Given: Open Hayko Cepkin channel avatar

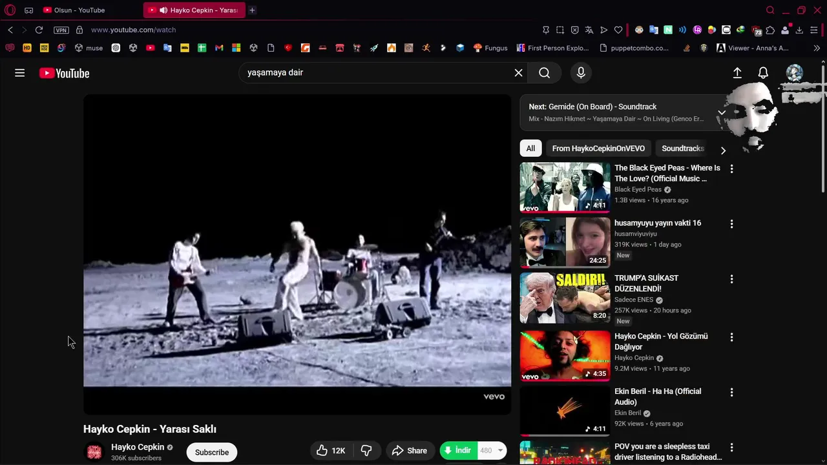Looking at the screenshot, I should 94,452.
